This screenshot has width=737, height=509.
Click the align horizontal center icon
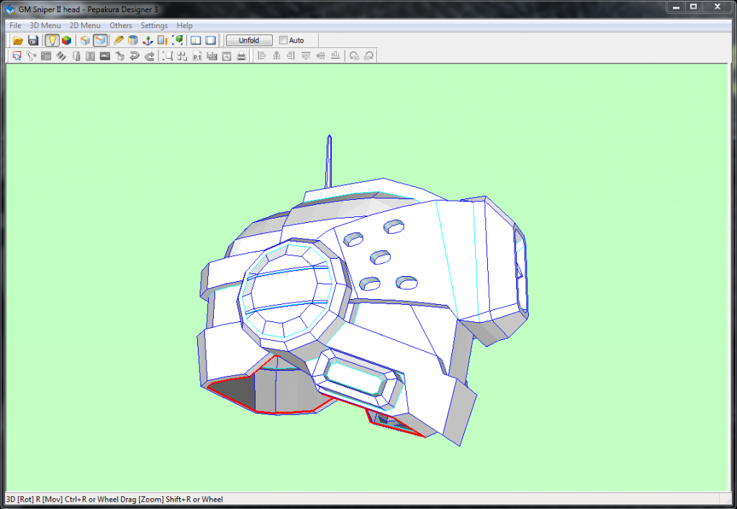point(276,56)
